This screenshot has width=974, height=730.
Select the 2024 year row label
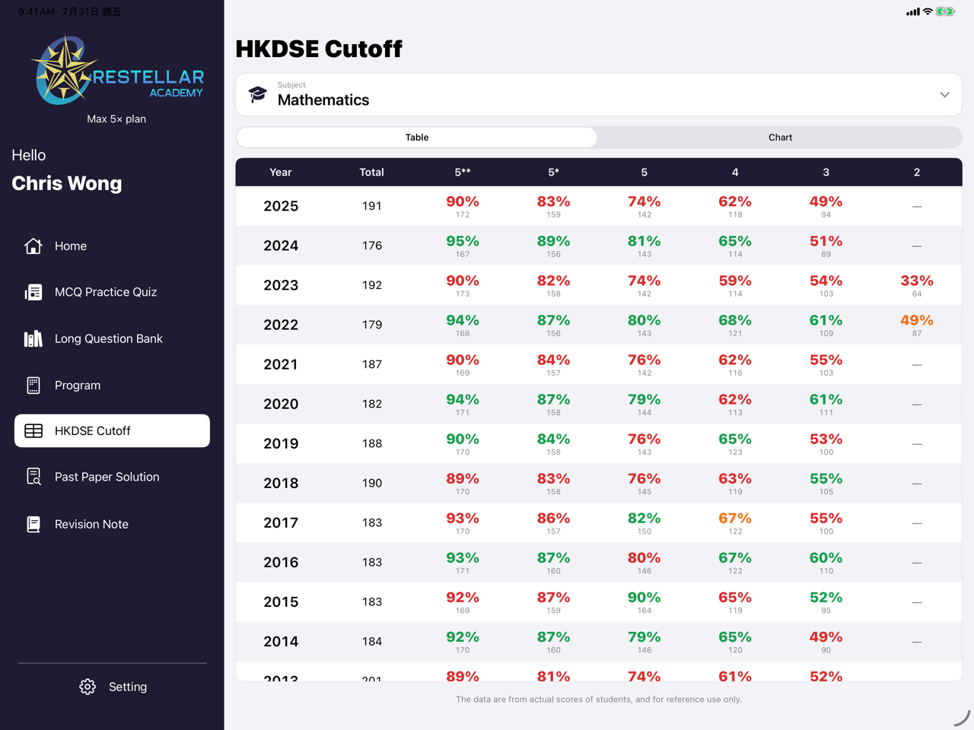pos(281,246)
